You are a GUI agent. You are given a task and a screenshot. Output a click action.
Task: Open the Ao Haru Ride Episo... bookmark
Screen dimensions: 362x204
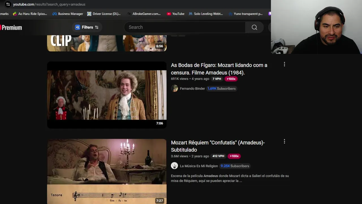[30, 14]
